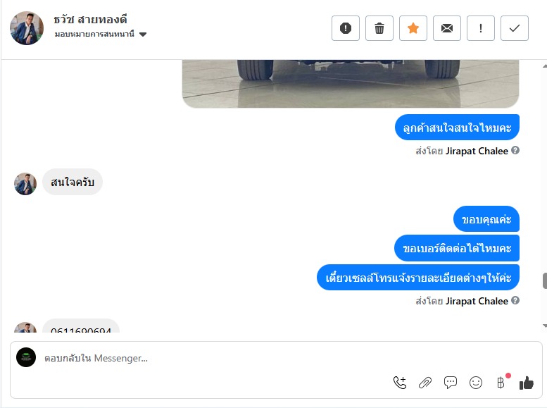547x408 pixels.
Task: Mark conversation unread with envelope icon
Action: (447, 28)
